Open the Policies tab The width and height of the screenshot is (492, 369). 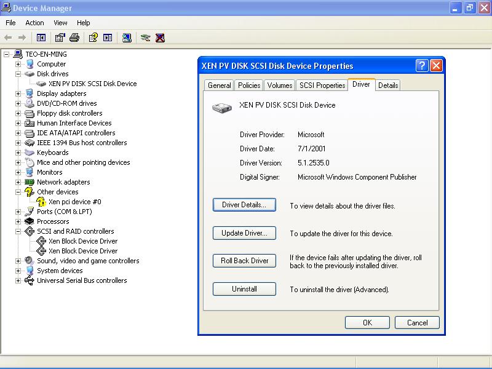(x=249, y=85)
